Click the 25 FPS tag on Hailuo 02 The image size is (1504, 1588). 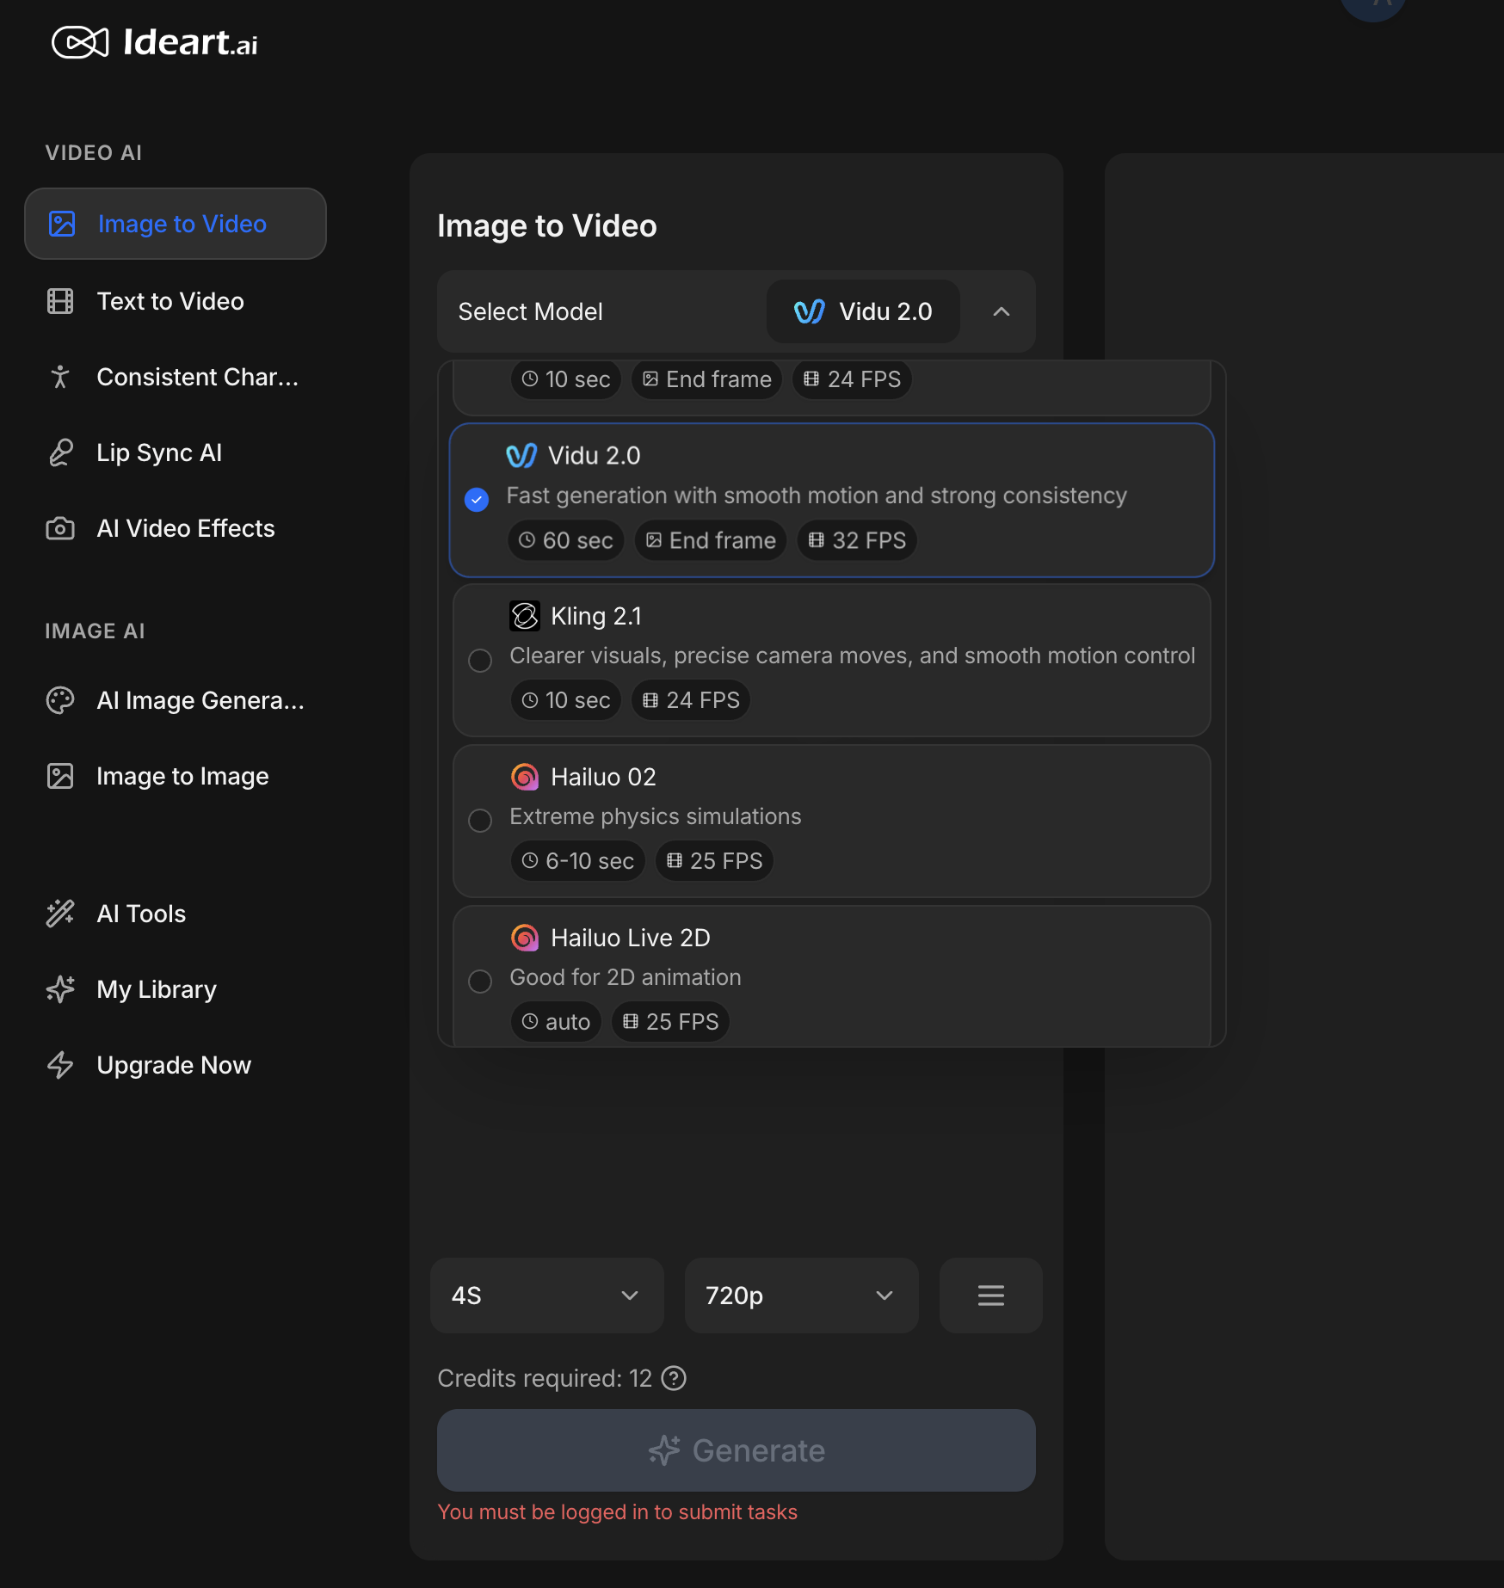pos(714,861)
